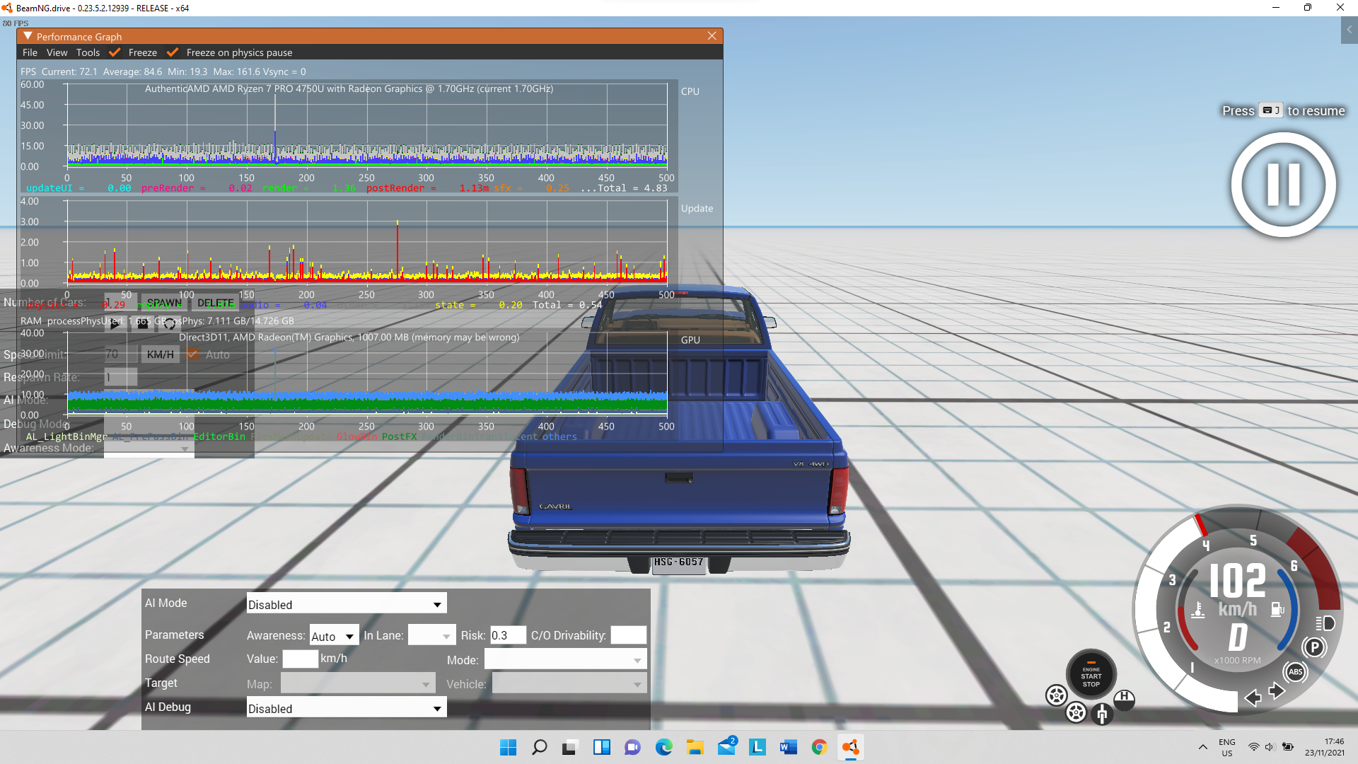Toggle Freeze on physics pause checkbox
Screen dimensions: 1358x764
[173, 52]
